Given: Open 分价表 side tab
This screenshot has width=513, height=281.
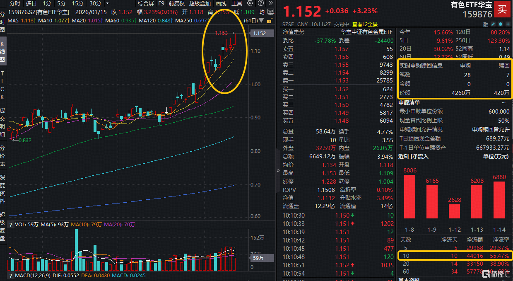Looking at the screenshot, I should point(3,155).
